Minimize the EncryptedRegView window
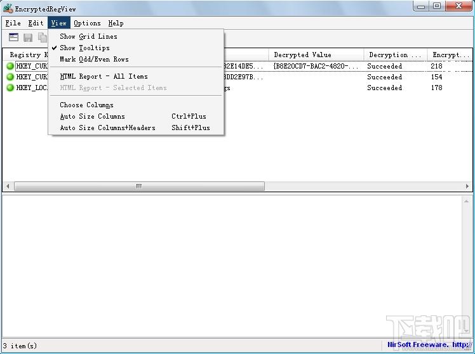 tap(421, 6)
